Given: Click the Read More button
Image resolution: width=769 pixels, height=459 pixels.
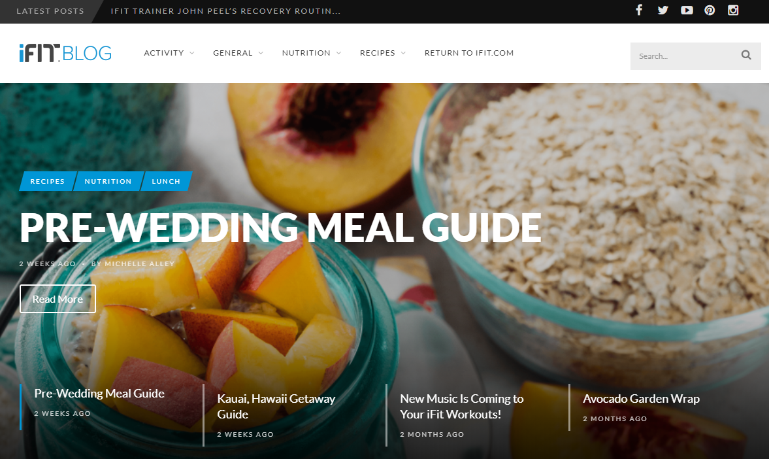Looking at the screenshot, I should tap(58, 299).
